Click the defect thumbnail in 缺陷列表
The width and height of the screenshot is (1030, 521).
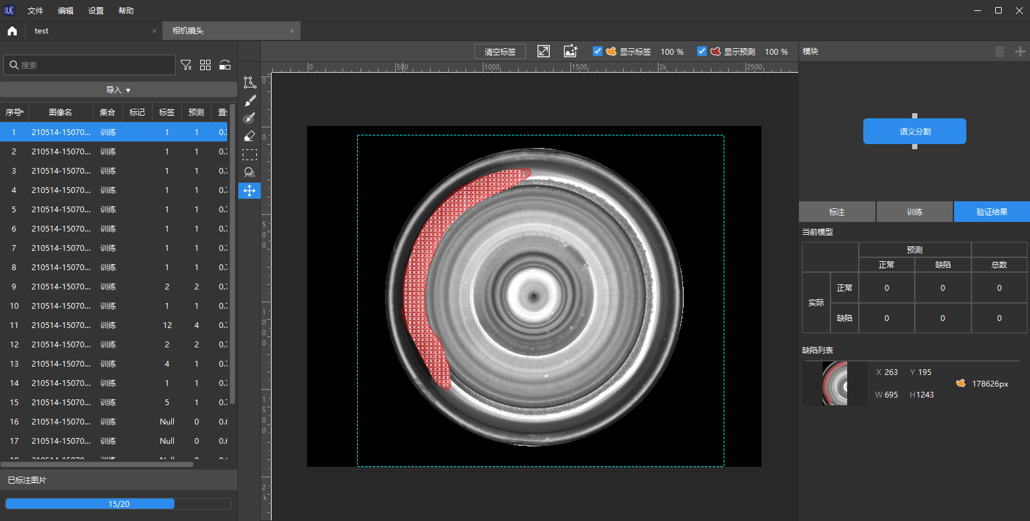click(x=835, y=383)
